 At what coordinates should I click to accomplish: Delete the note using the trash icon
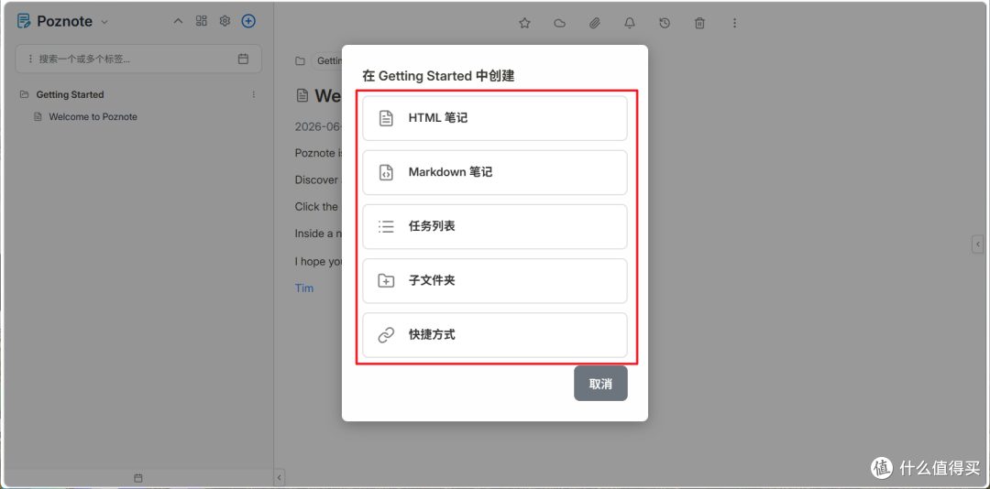point(699,23)
